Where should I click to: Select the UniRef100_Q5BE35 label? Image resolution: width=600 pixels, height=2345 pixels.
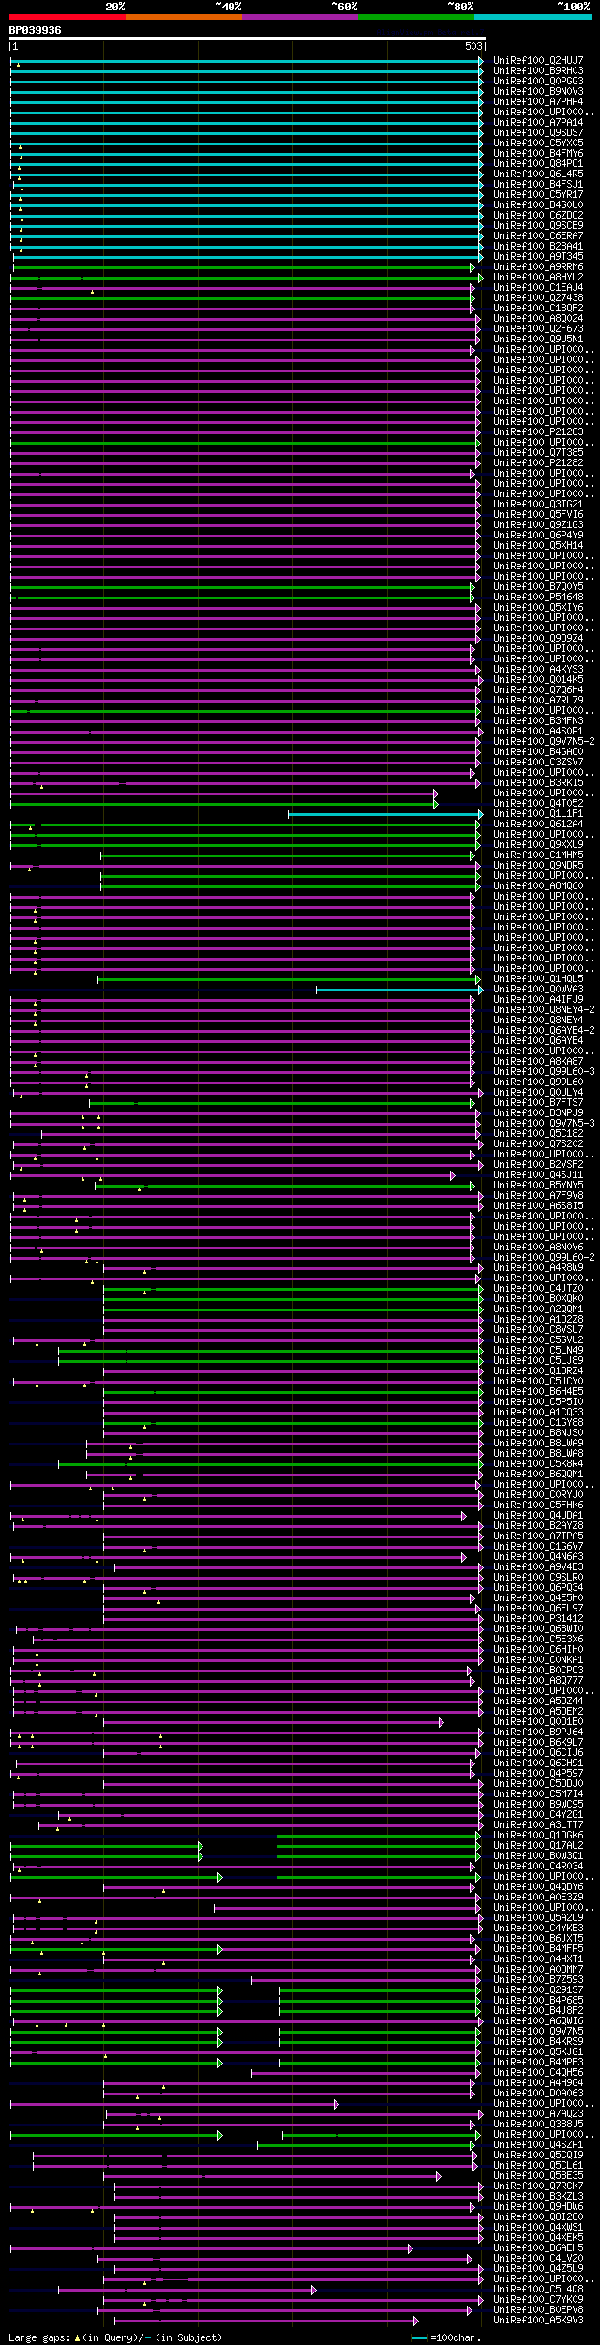538,2176
